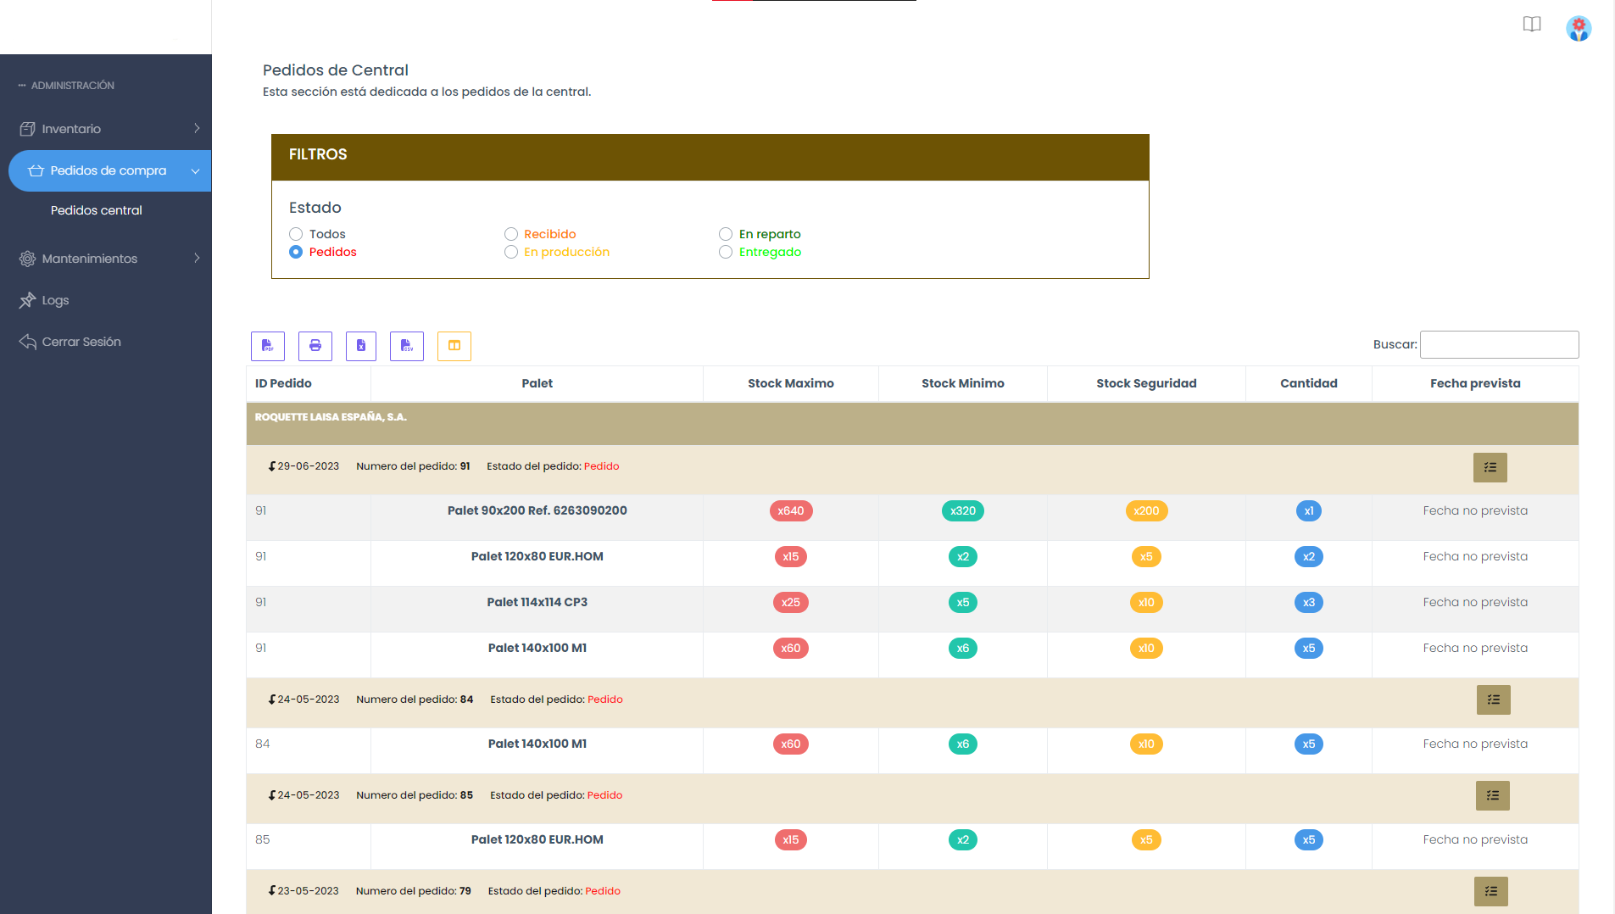
Task: Sort by Stock Minimo column
Action: pyautogui.click(x=963, y=383)
